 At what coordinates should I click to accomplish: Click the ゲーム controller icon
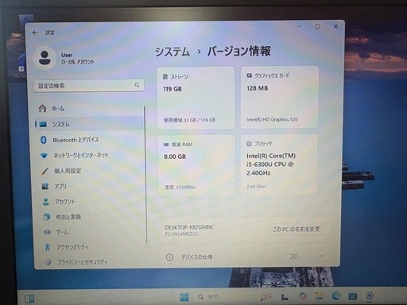[x=47, y=232]
